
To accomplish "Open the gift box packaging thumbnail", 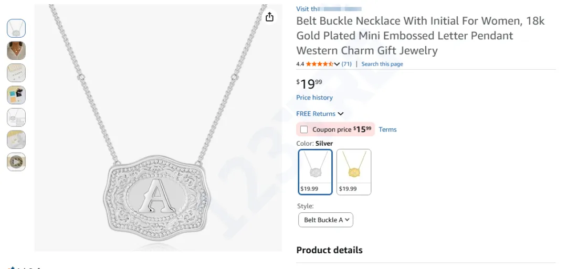I will [16, 95].
